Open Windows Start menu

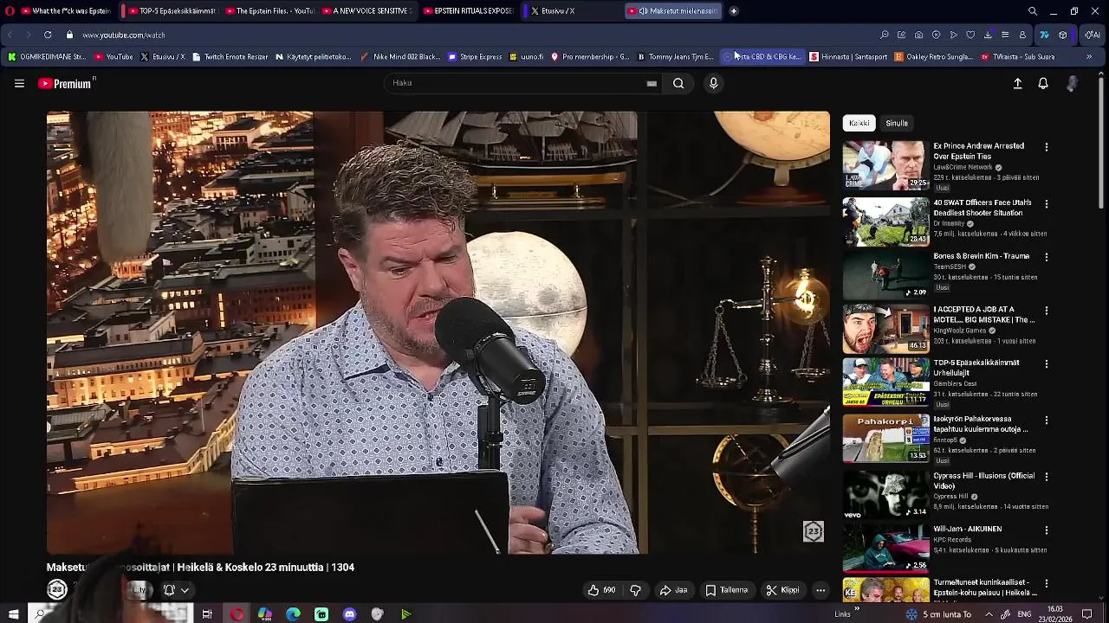point(13,614)
